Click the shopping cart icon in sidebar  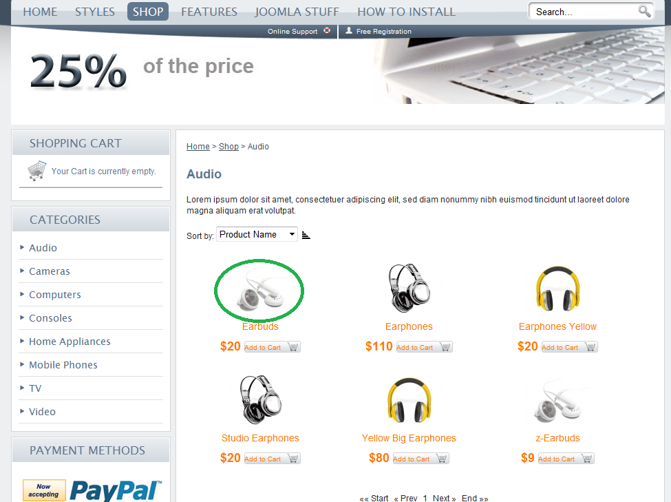36,171
